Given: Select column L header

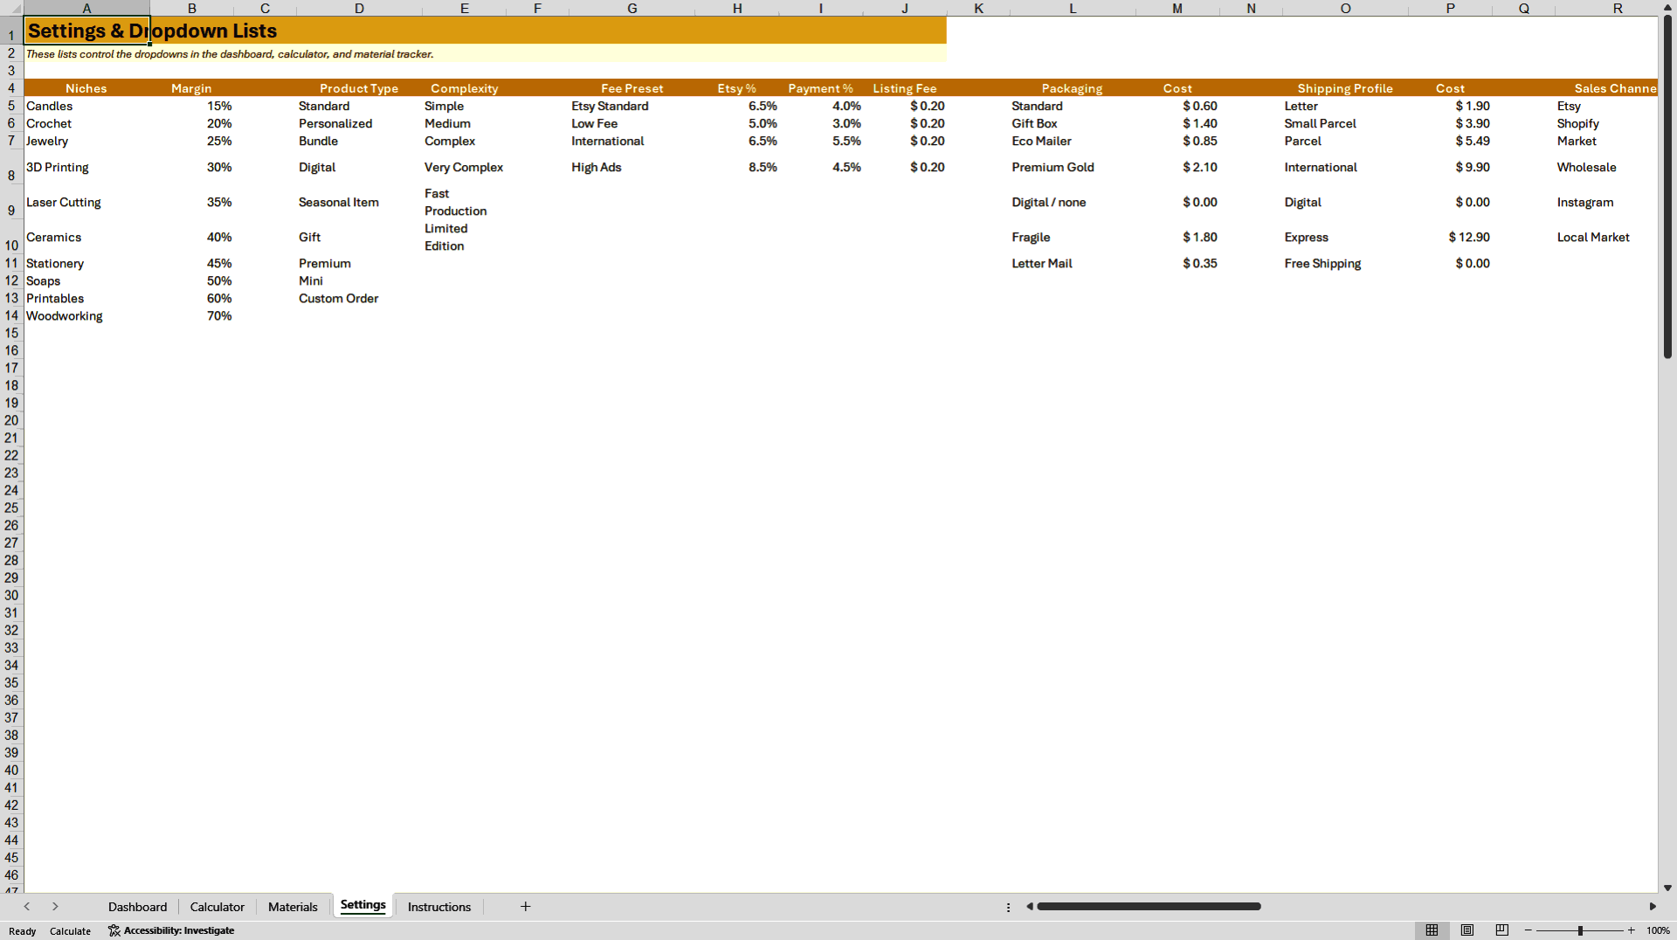Looking at the screenshot, I should pyautogui.click(x=1073, y=8).
